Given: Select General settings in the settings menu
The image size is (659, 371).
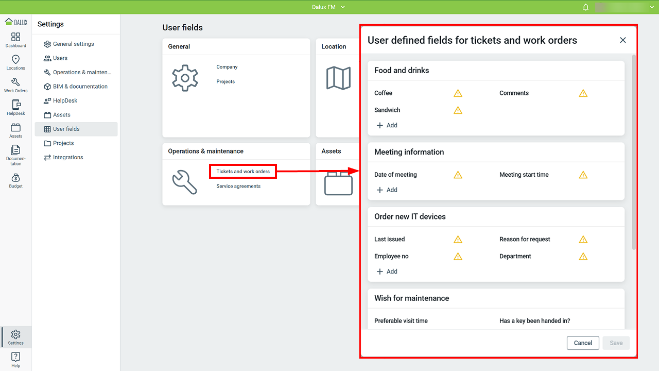Looking at the screenshot, I should click(73, 44).
